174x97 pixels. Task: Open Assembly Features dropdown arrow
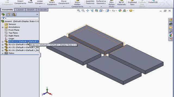tap(90, 6)
